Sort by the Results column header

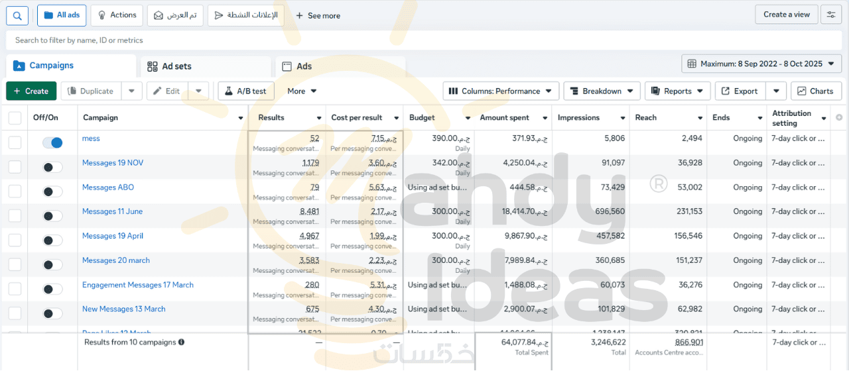(x=271, y=118)
